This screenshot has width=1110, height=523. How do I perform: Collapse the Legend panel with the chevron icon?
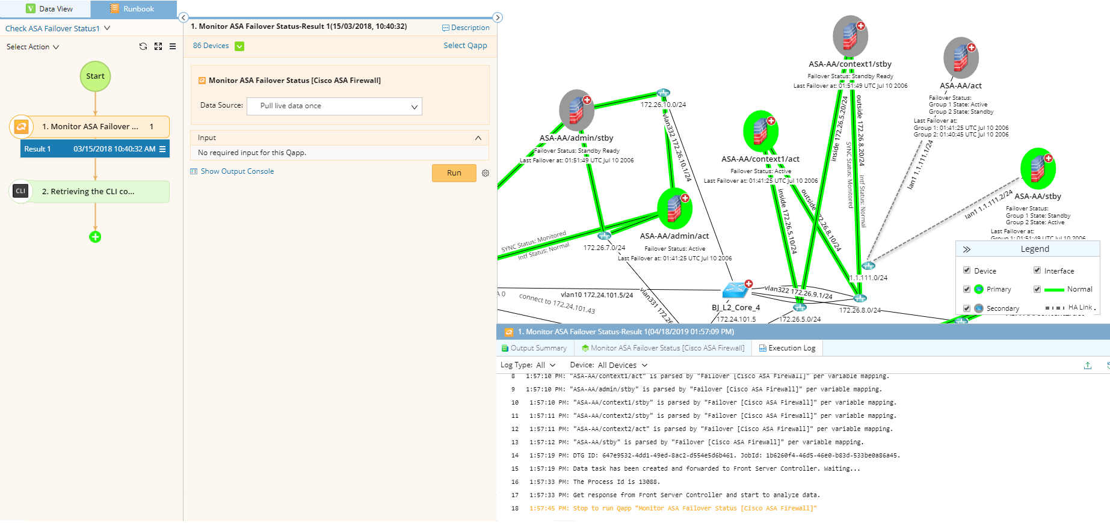pyautogui.click(x=967, y=249)
